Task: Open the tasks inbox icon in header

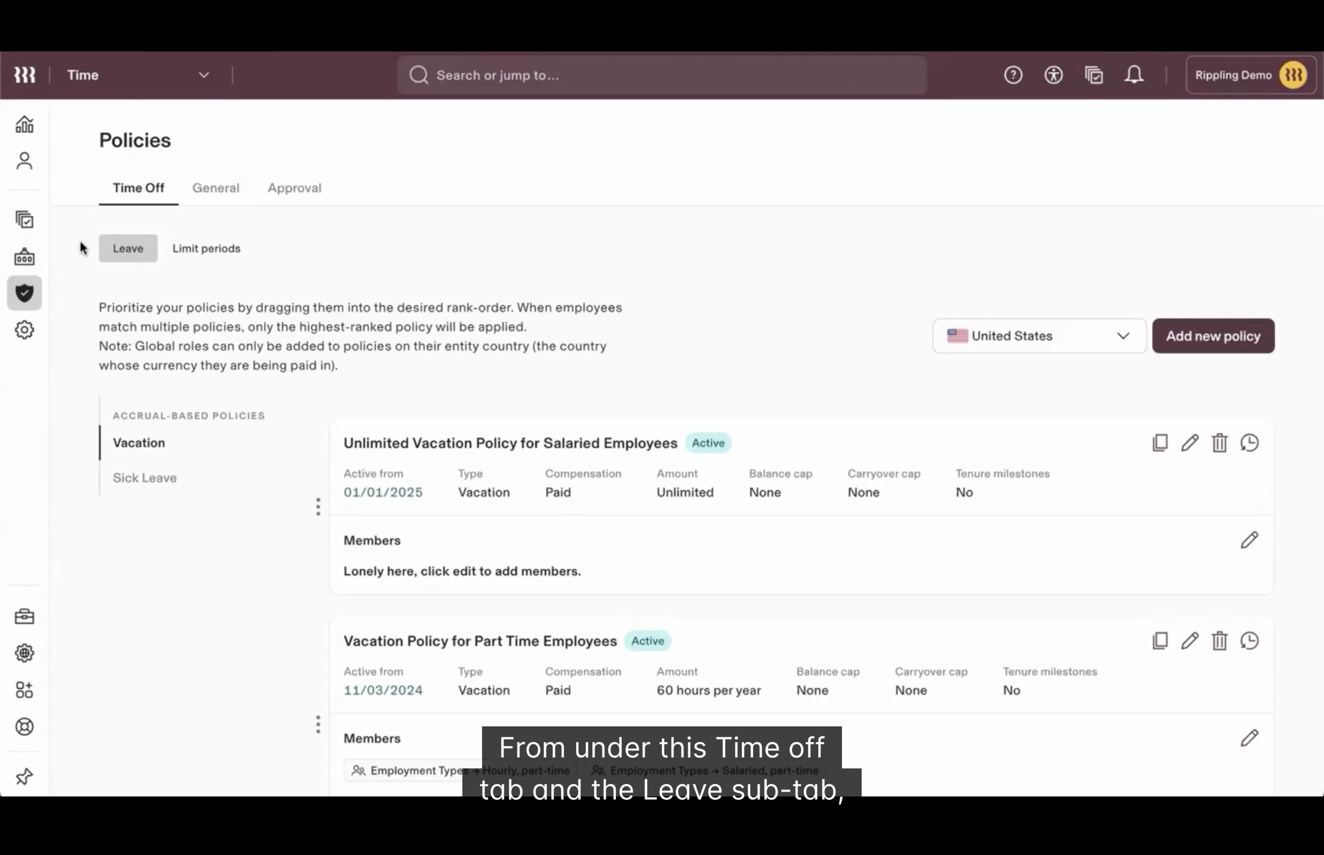Action: pyautogui.click(x=1094, y=75)
